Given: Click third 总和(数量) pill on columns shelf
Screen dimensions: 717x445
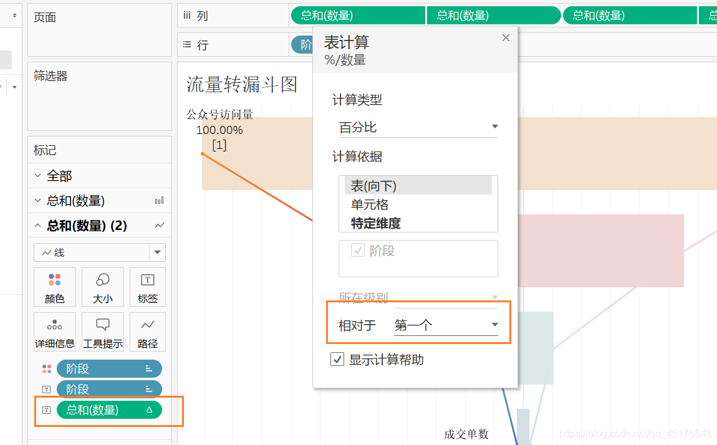Looking at the screenshot, I should click(x=630, y=16).
